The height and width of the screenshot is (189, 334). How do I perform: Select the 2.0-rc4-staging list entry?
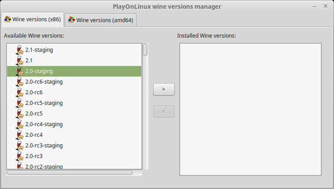pos(74,124)
